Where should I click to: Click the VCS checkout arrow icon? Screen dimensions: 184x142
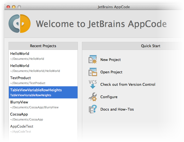point(93,84)
